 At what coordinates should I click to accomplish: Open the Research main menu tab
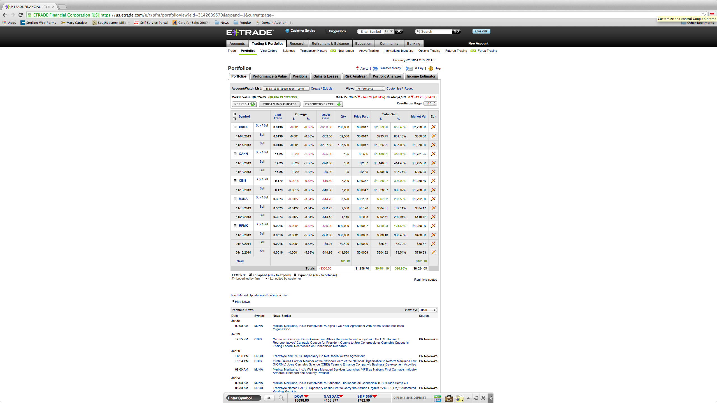[297, 44]
